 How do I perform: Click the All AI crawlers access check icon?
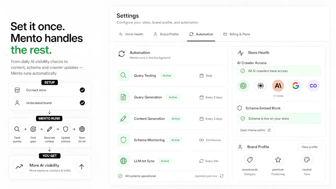(x=243, y=71)
